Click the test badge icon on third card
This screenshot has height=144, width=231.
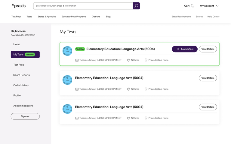click(67, 109)
